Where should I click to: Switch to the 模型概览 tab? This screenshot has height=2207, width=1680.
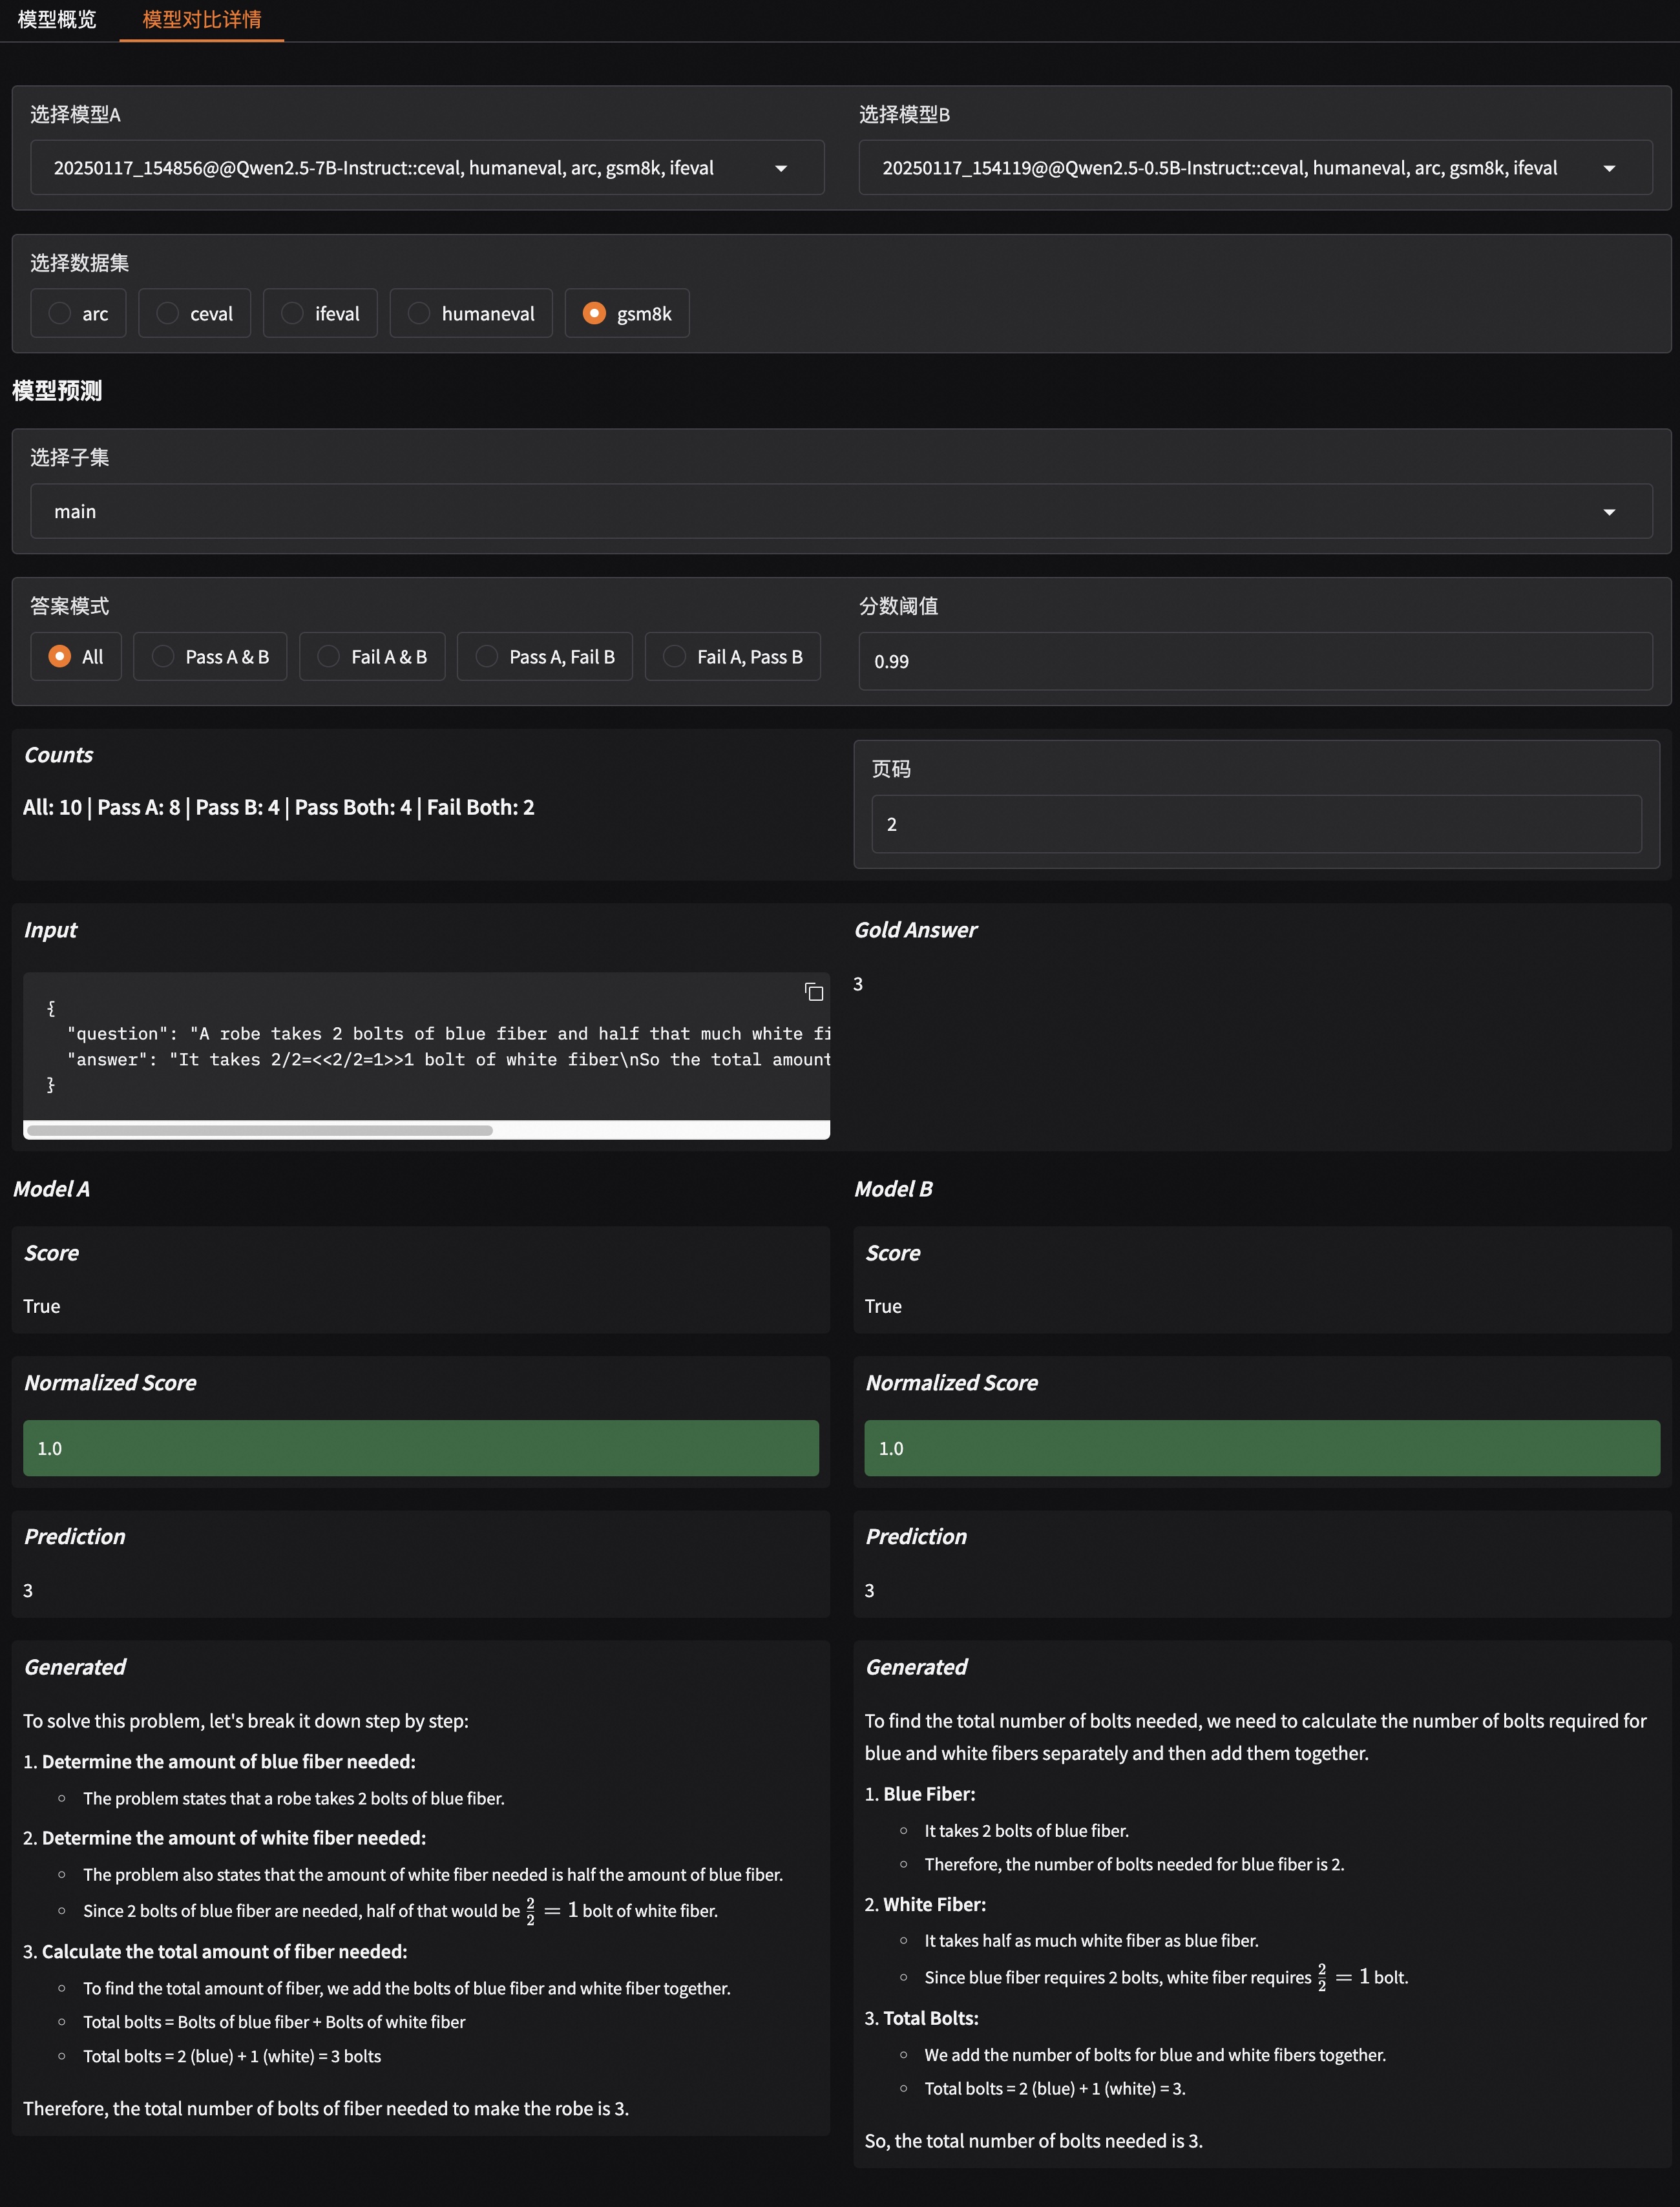pos(57,20)
